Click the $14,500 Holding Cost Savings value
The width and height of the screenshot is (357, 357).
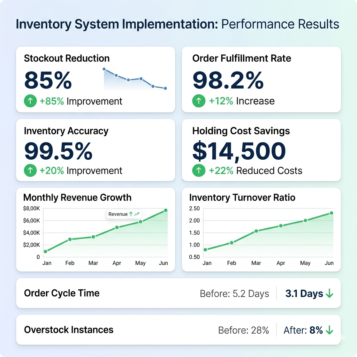(x=239, y=151)
